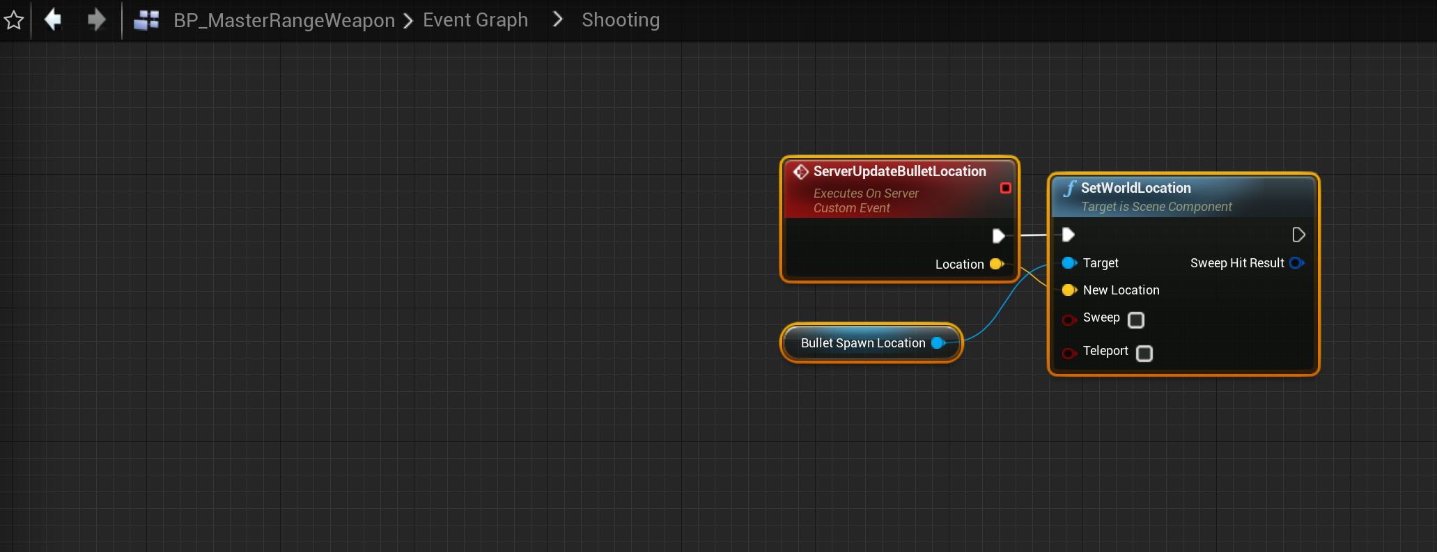Image resolution: width=1437 pixels, height=552 pixels.
Task: Select Shooting in the breadcrumb
Action: point(620,20)
